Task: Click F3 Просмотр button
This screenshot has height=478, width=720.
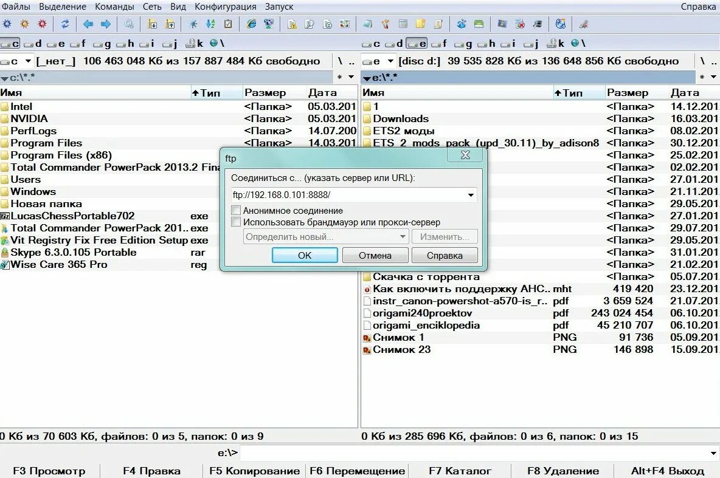Action: click(49, 471)
